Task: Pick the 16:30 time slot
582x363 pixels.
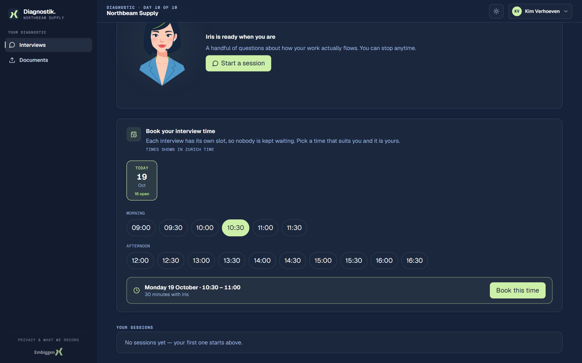Action: pos(414,261)
